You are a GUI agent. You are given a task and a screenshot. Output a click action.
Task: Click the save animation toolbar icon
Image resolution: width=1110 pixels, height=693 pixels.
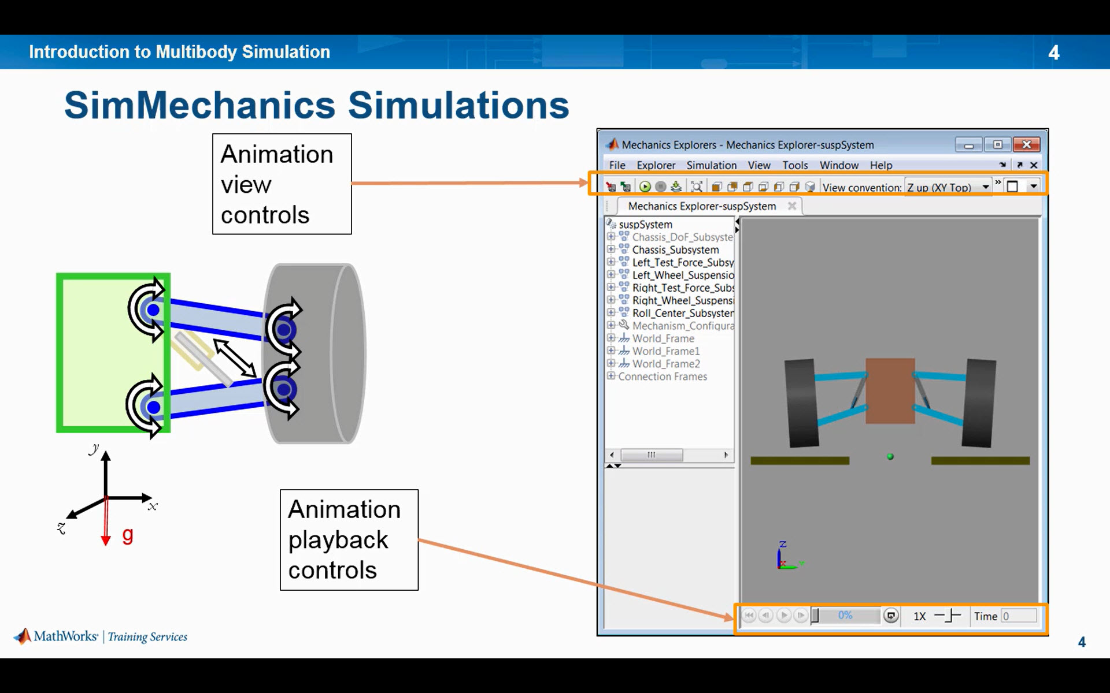pos(675,186)
